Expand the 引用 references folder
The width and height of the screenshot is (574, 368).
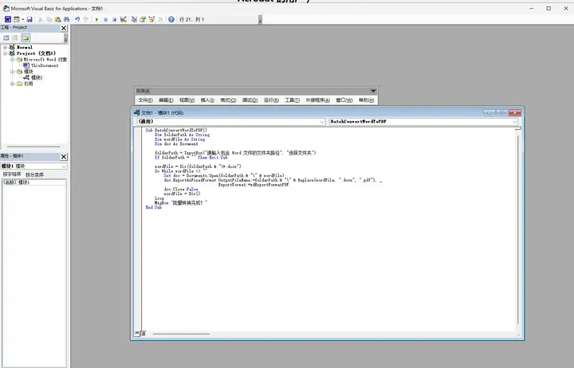coord(13,84)
